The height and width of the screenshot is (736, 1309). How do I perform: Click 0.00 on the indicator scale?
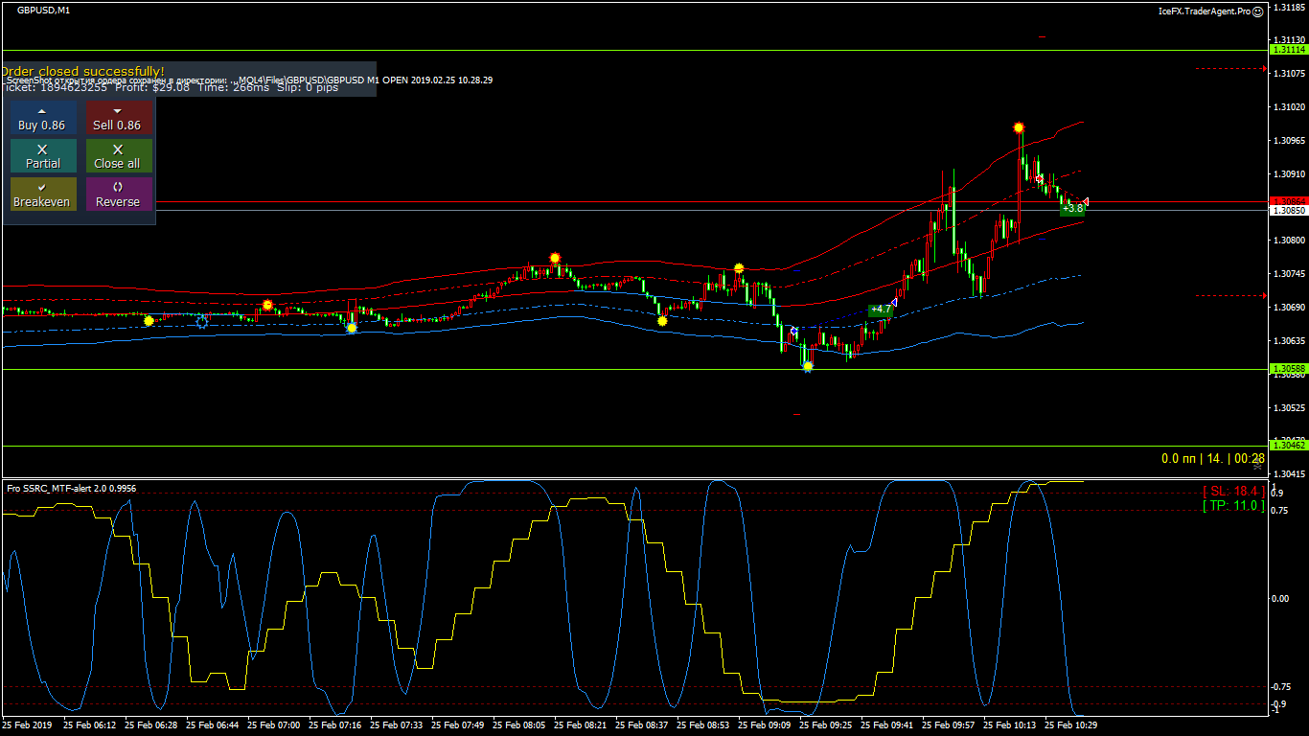(x=1279, y=598)
